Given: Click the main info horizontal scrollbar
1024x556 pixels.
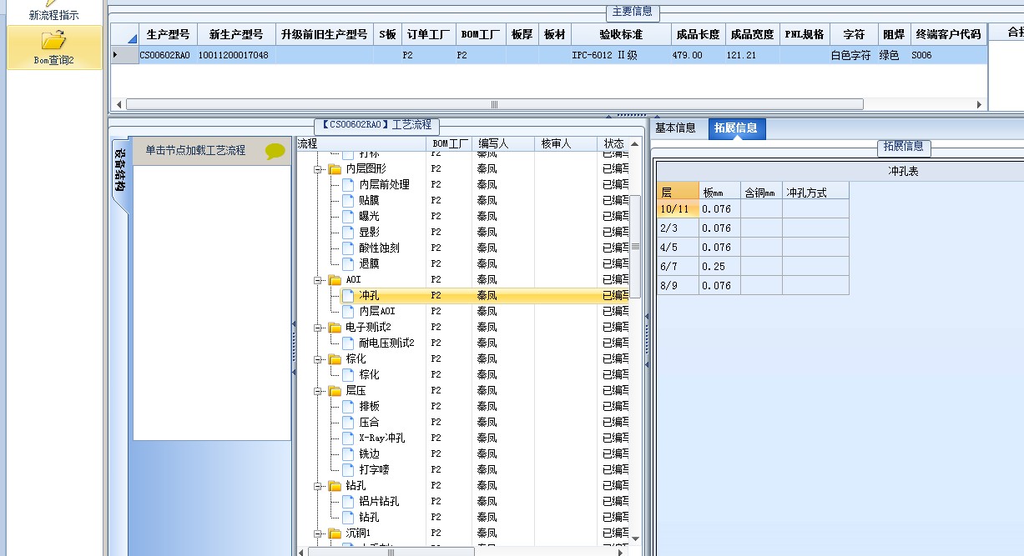Looking at the screenshot, I should 494,104.
